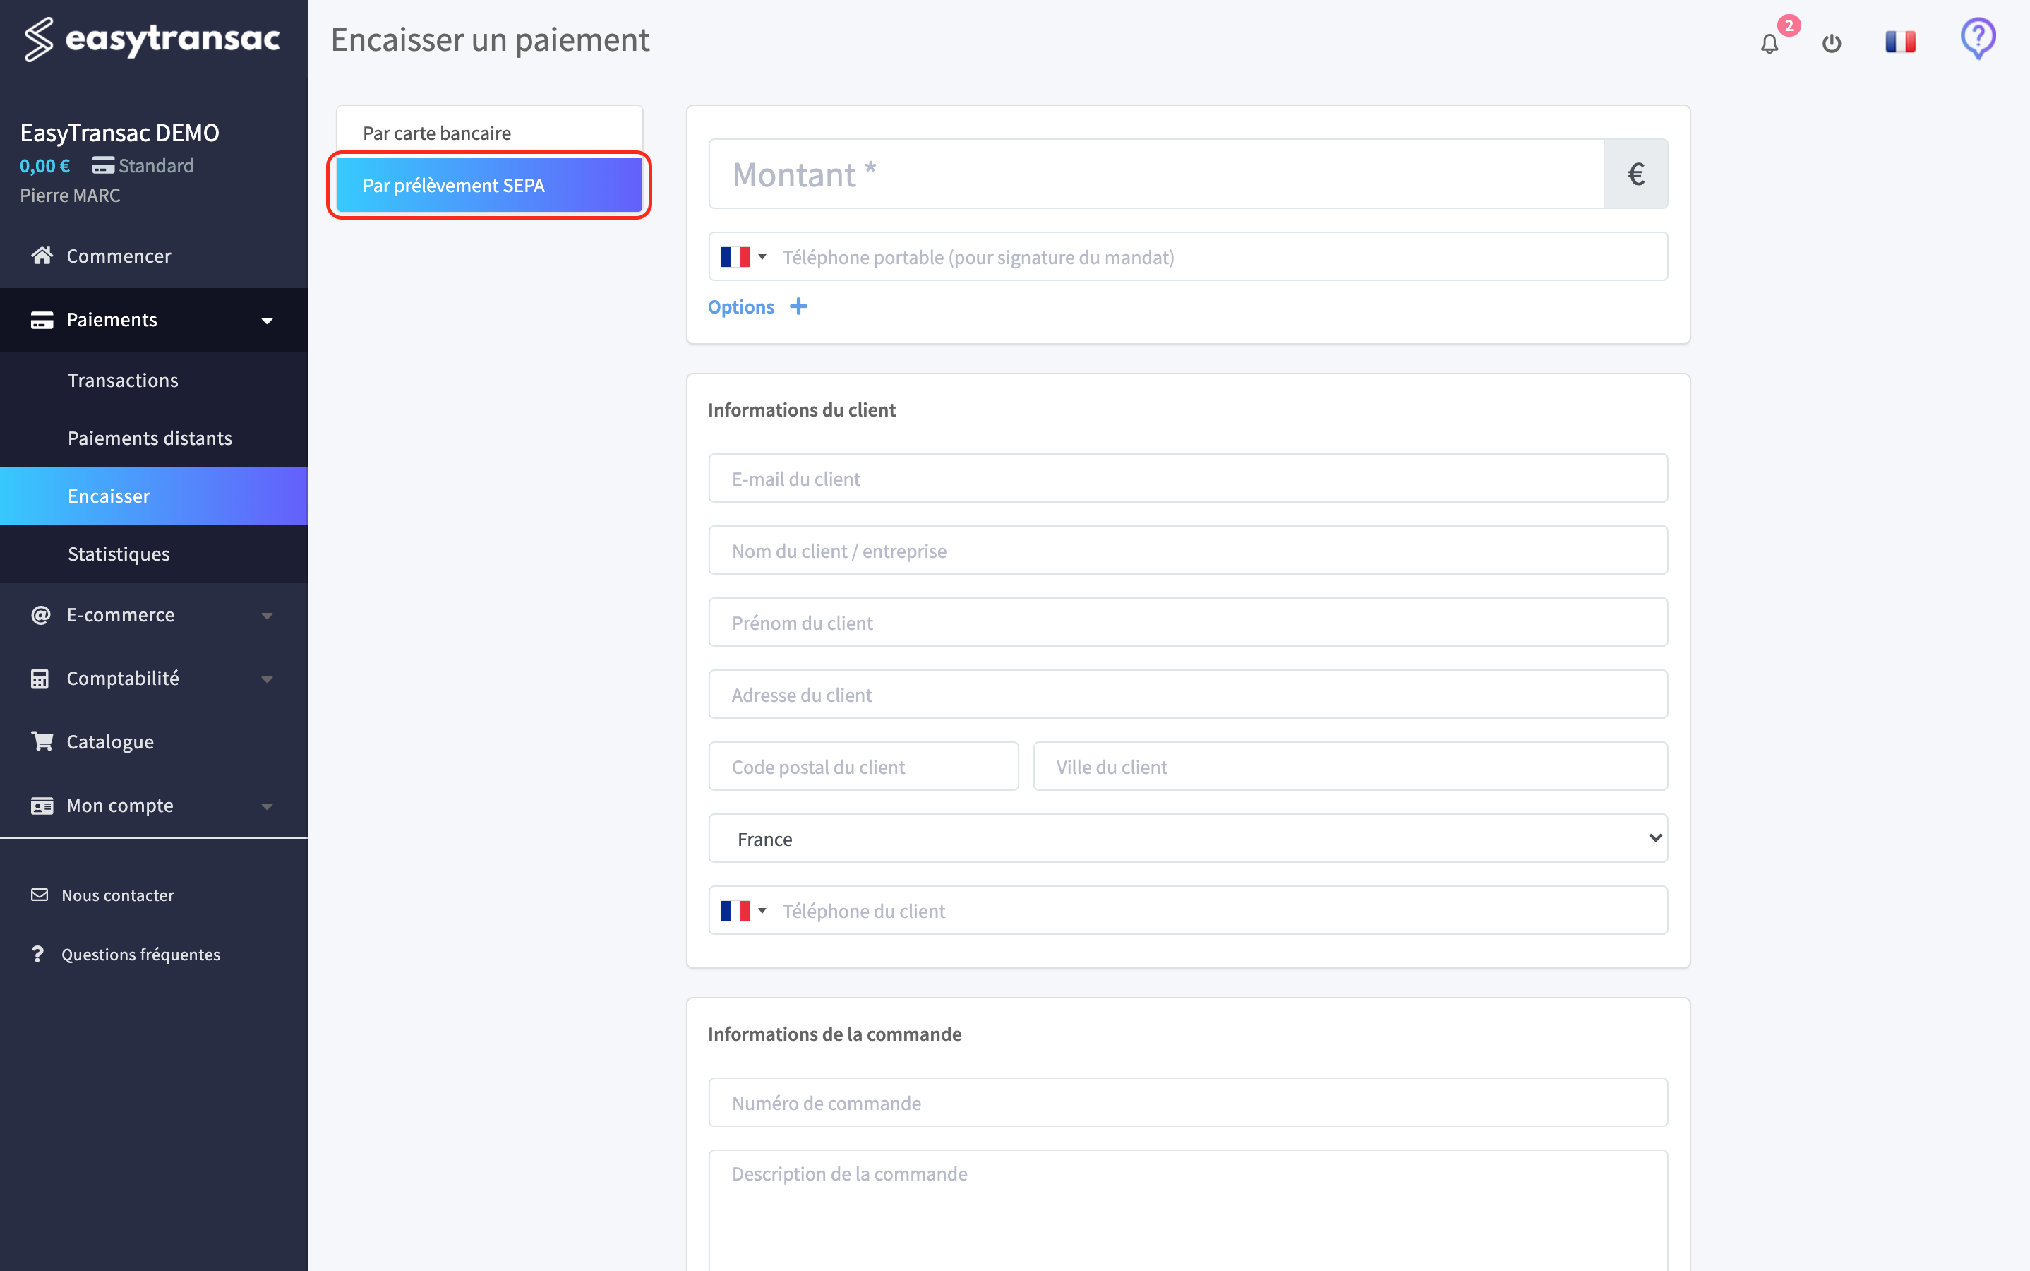Click the calculator icon beside Comptabilité

coord(40,679)
